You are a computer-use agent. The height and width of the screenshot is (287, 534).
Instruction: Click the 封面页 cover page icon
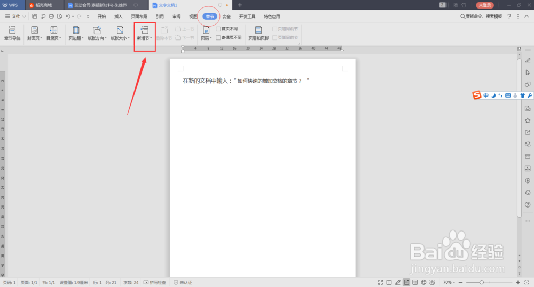pos(34,30)
